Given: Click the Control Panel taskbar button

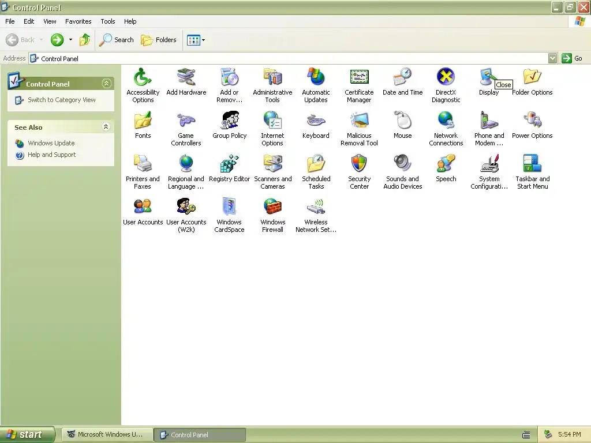Looking at the screenshot, I should click(200, 435).
